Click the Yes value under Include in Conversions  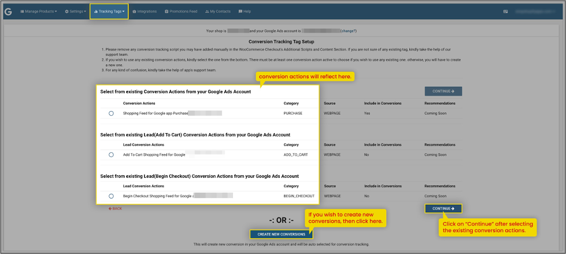[367, 113]
